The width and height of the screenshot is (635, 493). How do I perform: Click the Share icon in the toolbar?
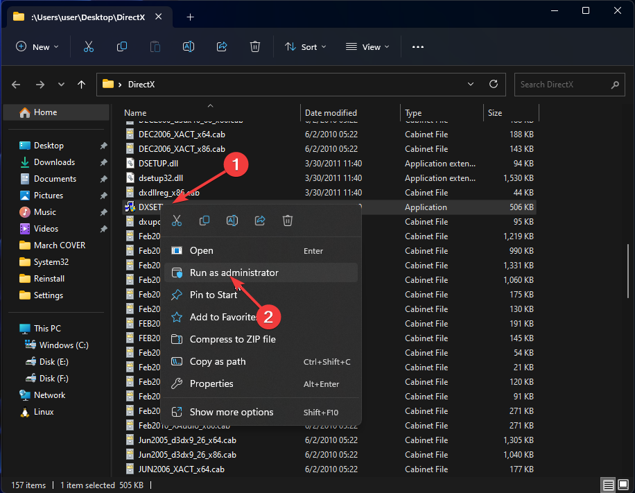(222, 47)
